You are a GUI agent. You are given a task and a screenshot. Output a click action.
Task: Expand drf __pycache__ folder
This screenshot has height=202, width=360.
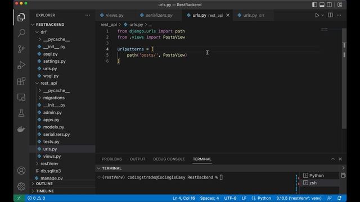click(x=40, y=39)
